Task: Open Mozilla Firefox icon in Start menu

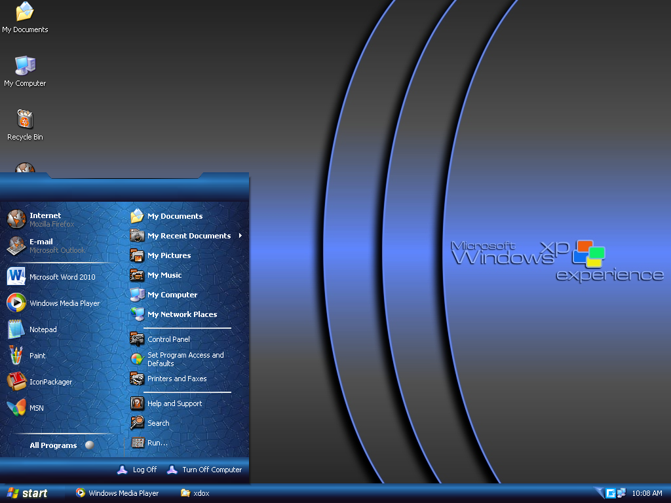Action: 16,219
